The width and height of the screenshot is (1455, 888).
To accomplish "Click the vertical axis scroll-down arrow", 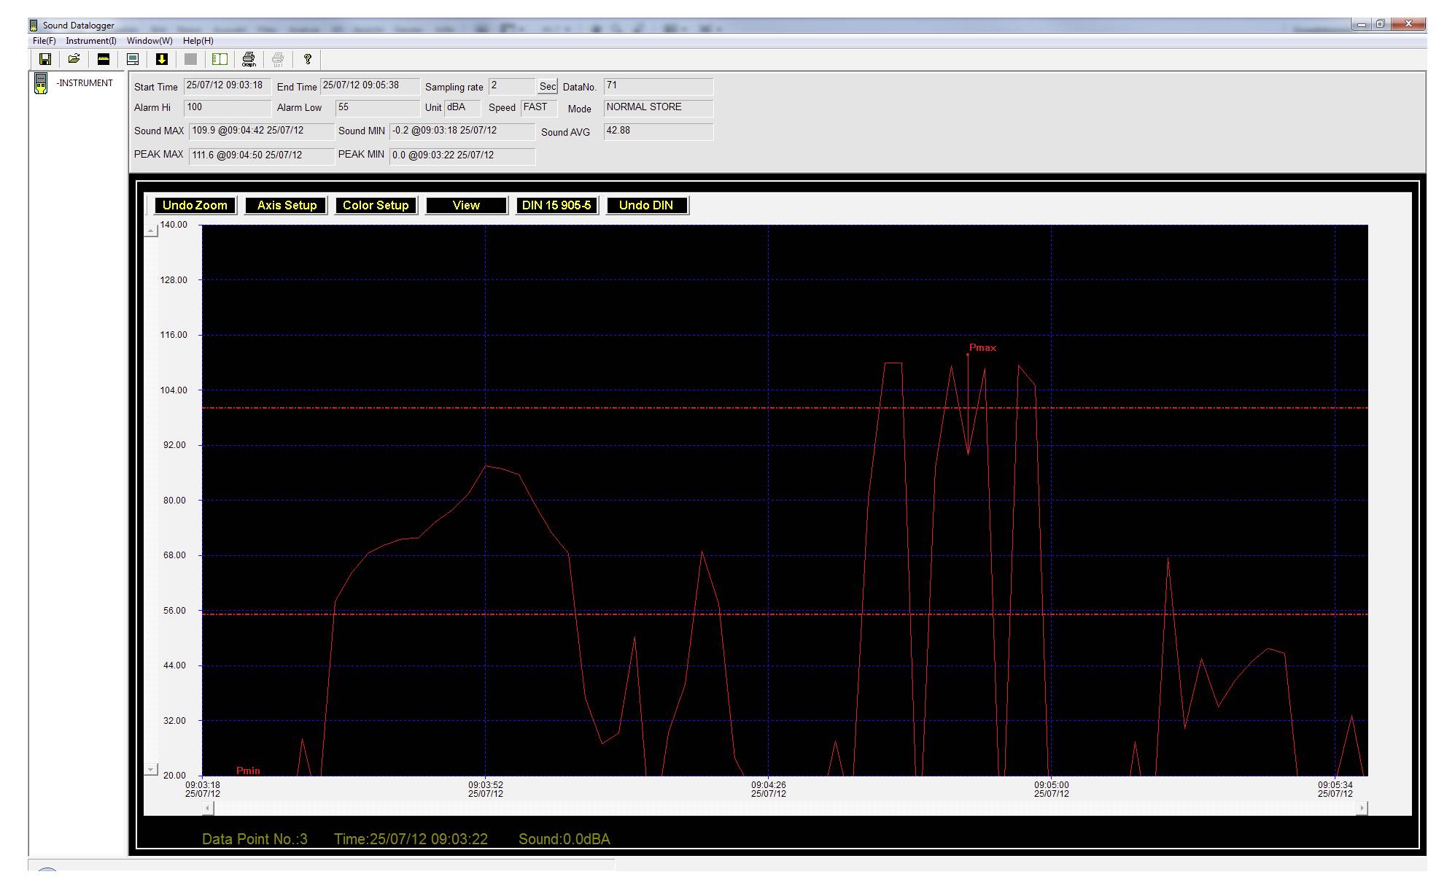I will coord(151,769).
